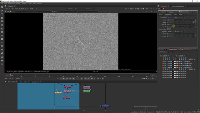Viewport: 200px width, 113px height.
Task: Set red output to white constant
Action: (x=175, y=62)
